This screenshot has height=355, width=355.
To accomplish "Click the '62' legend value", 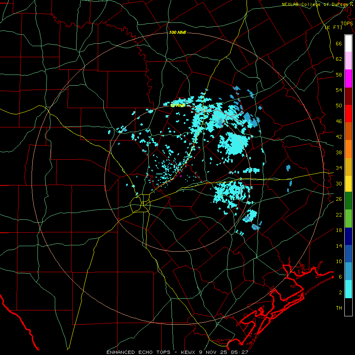I will pos(339,59).
